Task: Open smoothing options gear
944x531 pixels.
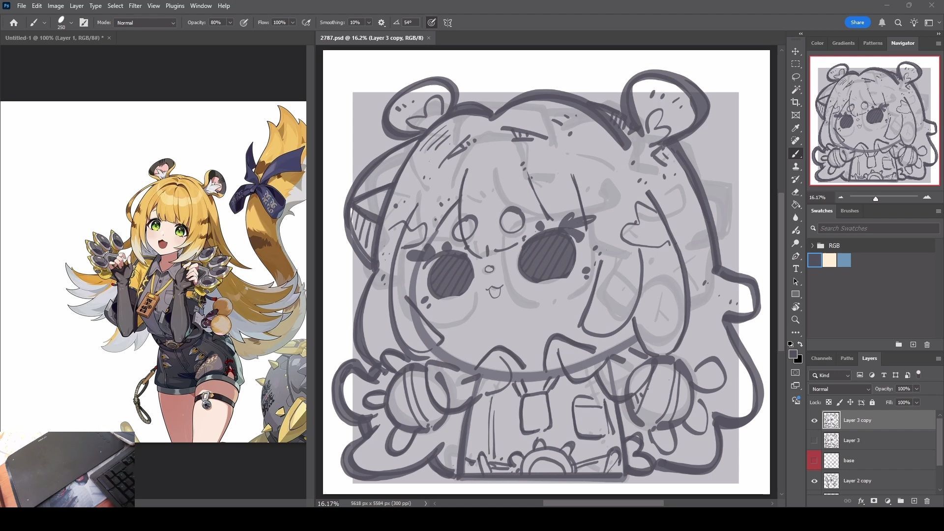Action: tap(382, 23)
